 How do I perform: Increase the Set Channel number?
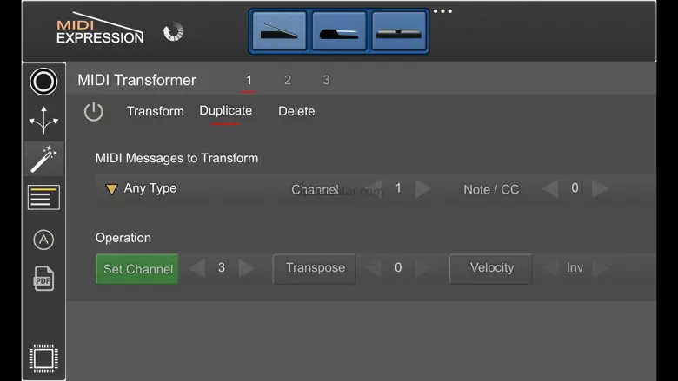coord(247,268)
